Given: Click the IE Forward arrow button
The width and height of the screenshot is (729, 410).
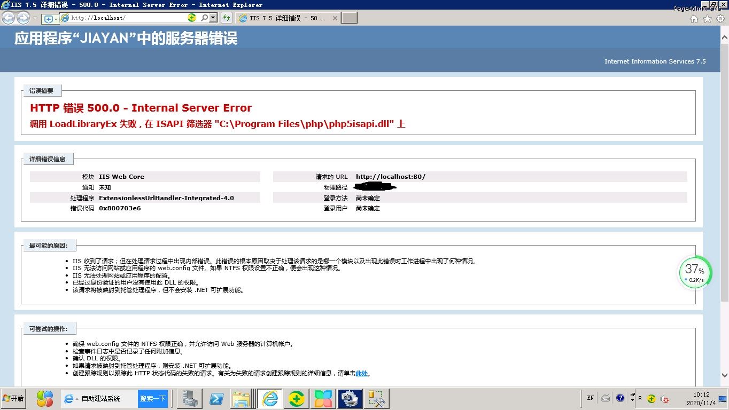Looking at the screenshot, I should point(23,18).
